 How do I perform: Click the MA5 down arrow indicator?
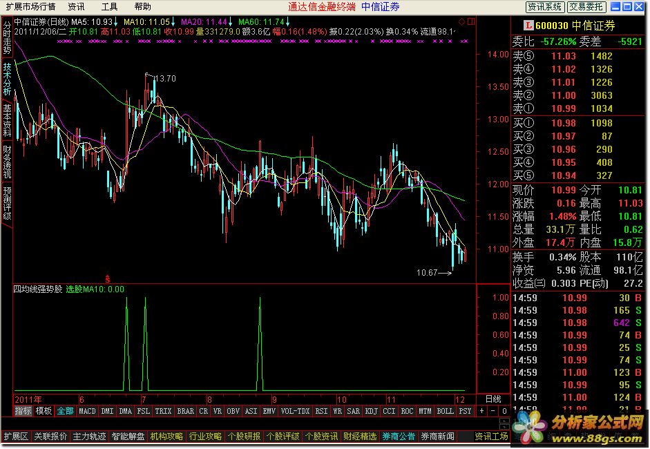115,21
